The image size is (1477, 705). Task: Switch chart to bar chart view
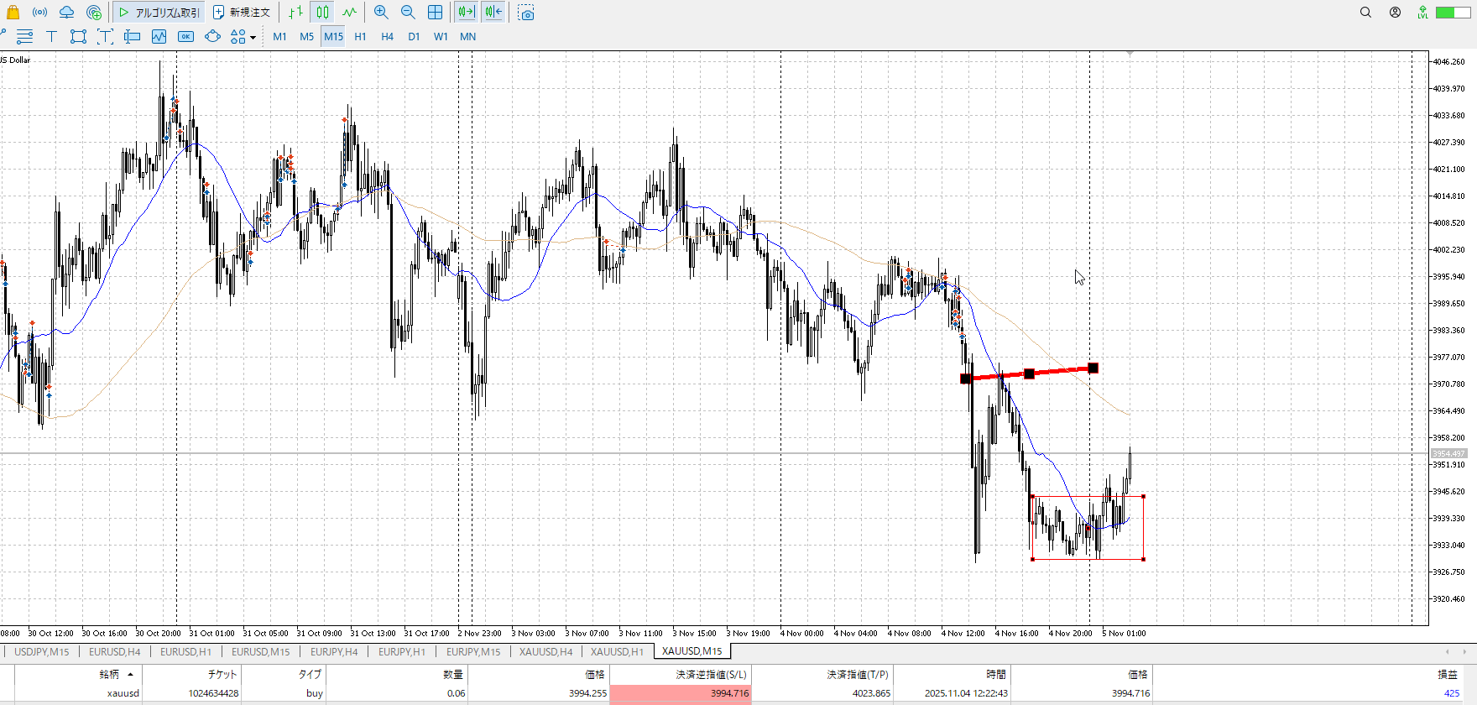295,13
